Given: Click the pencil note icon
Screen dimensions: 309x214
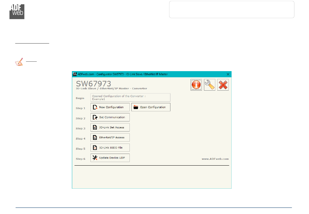Looking at the screenshot, I should point(19,62).
